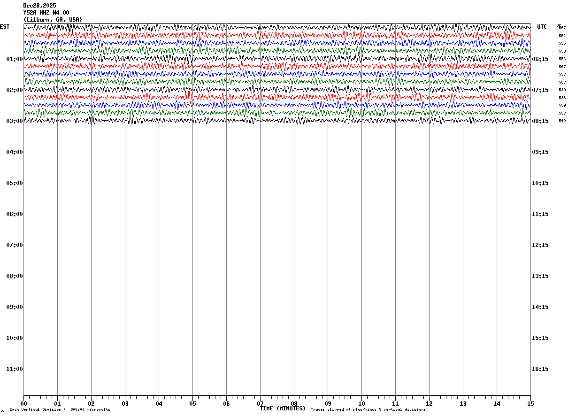Image resolution: width=568 pixels, height=416 pixels.
Task: Click the Traces clipped at plus/minus 5 note
Action: [x=368, y=410]
